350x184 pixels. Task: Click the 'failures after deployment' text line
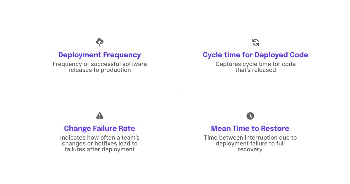99,150
